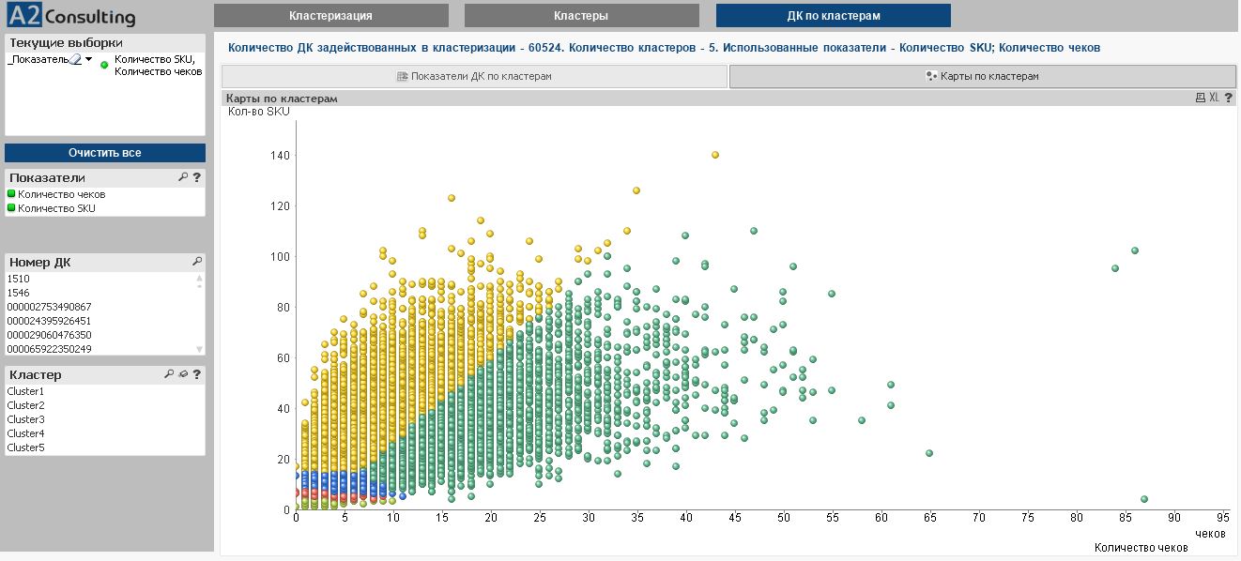Select card number 000029060476350

(x=49, y=335)
